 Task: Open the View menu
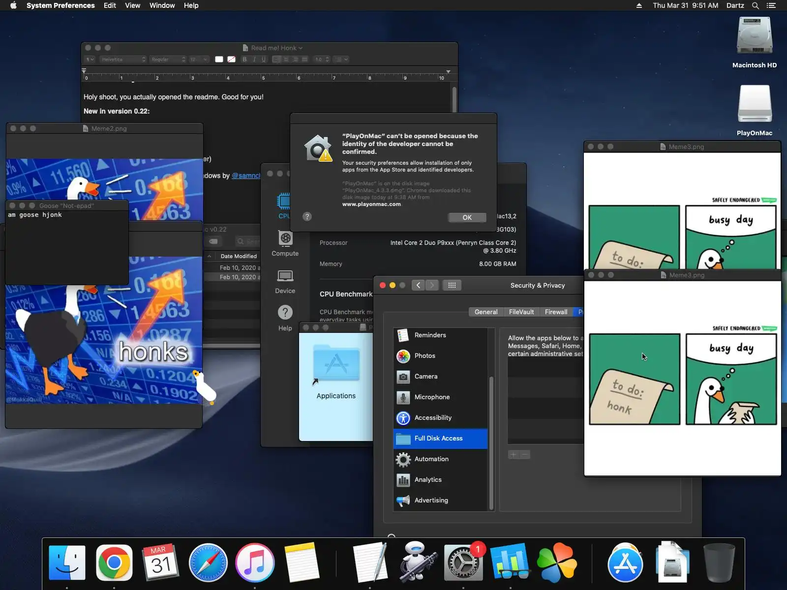133,5
